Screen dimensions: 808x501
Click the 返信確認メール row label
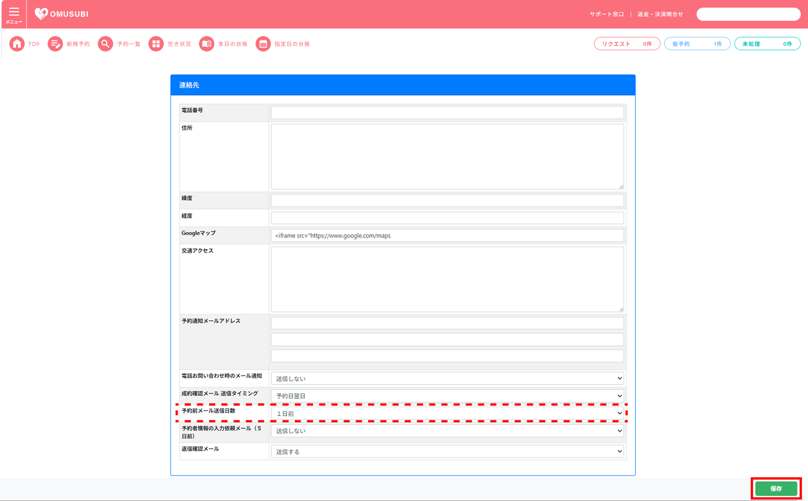(x=200, y=449)
